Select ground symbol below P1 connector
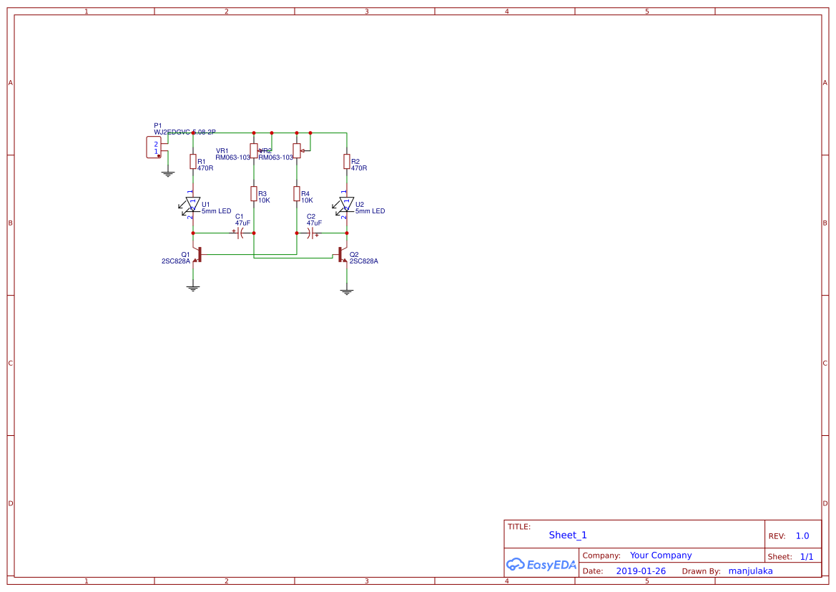This screenshot has width=836, height=592. [x=168, y=173]
